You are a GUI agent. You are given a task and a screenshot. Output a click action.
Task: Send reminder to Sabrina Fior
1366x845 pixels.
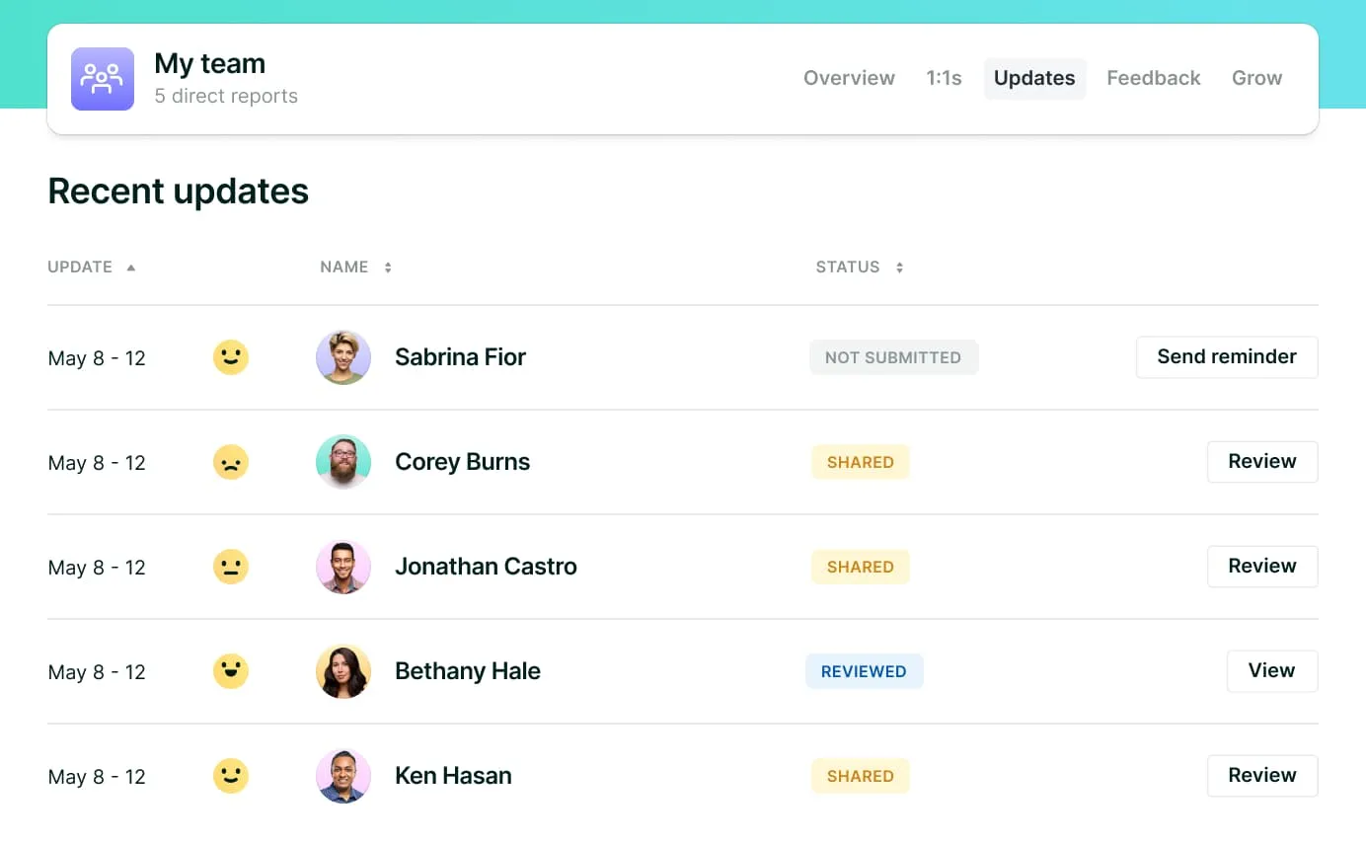click(1226, 357)
